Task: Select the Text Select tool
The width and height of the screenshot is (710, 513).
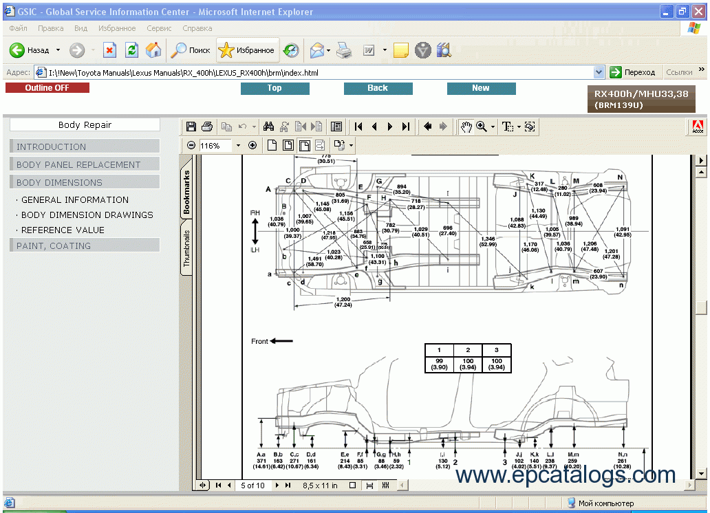Action: coord(507,127)
